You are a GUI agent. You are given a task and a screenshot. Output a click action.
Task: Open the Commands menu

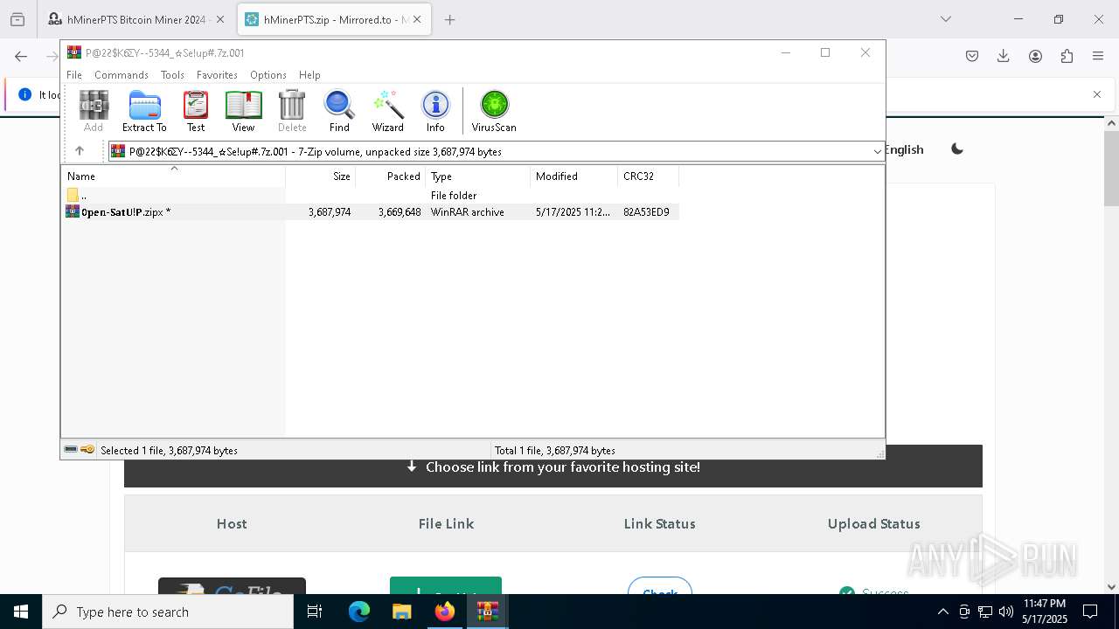[x=122, y=75]
